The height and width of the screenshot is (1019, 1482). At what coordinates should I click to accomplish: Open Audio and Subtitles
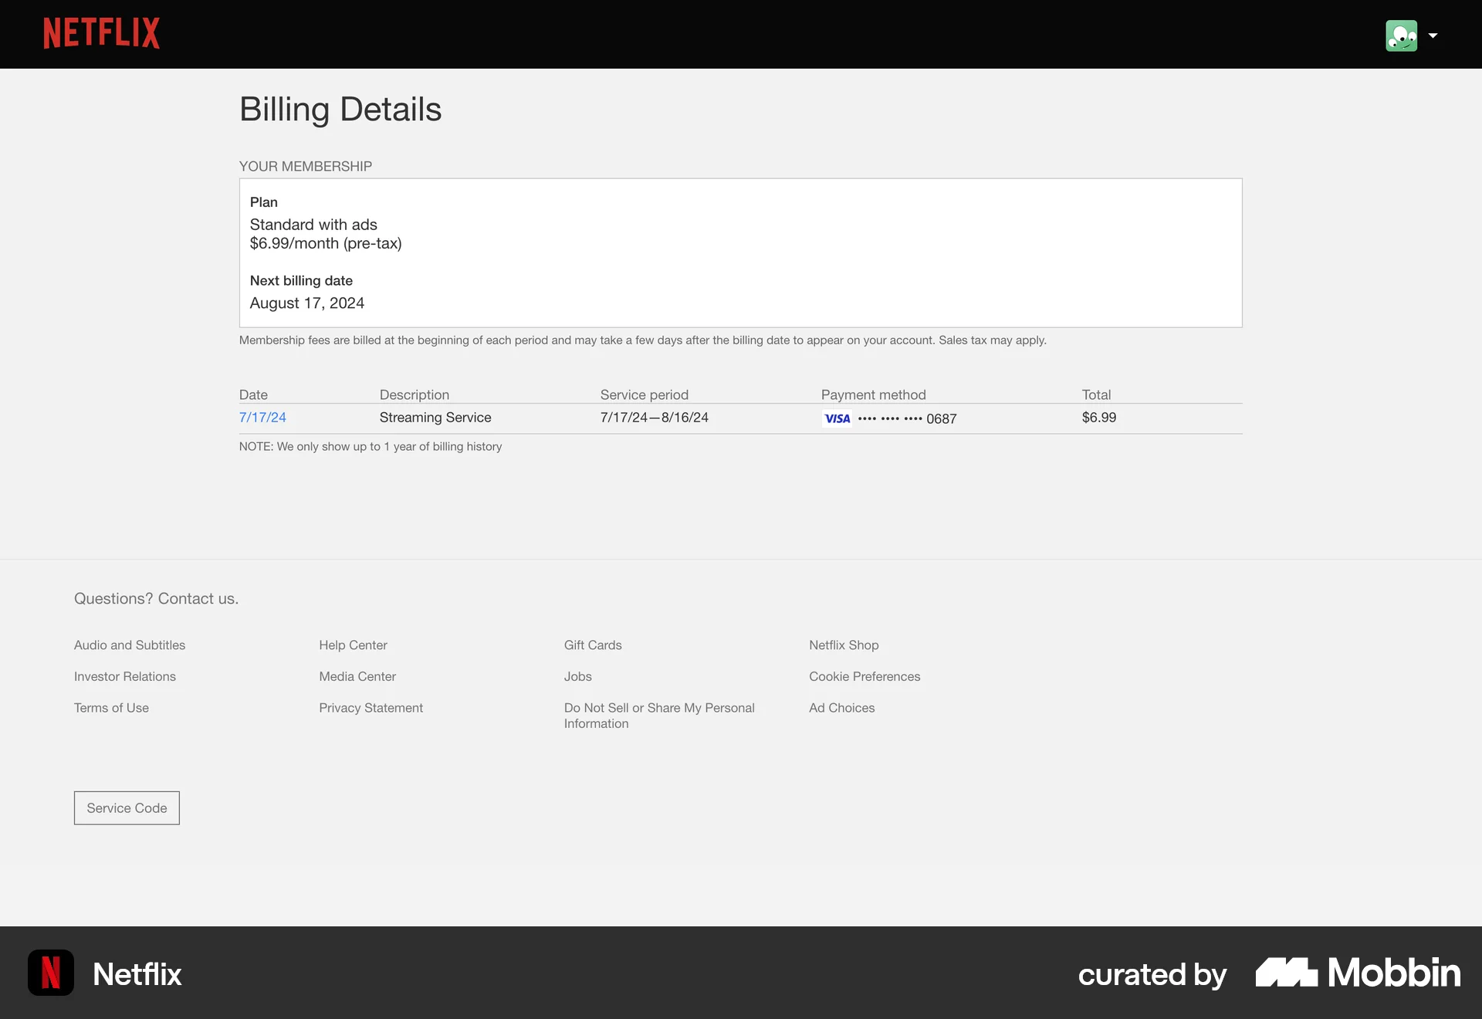pyautogui.click(x=129, y=645)
